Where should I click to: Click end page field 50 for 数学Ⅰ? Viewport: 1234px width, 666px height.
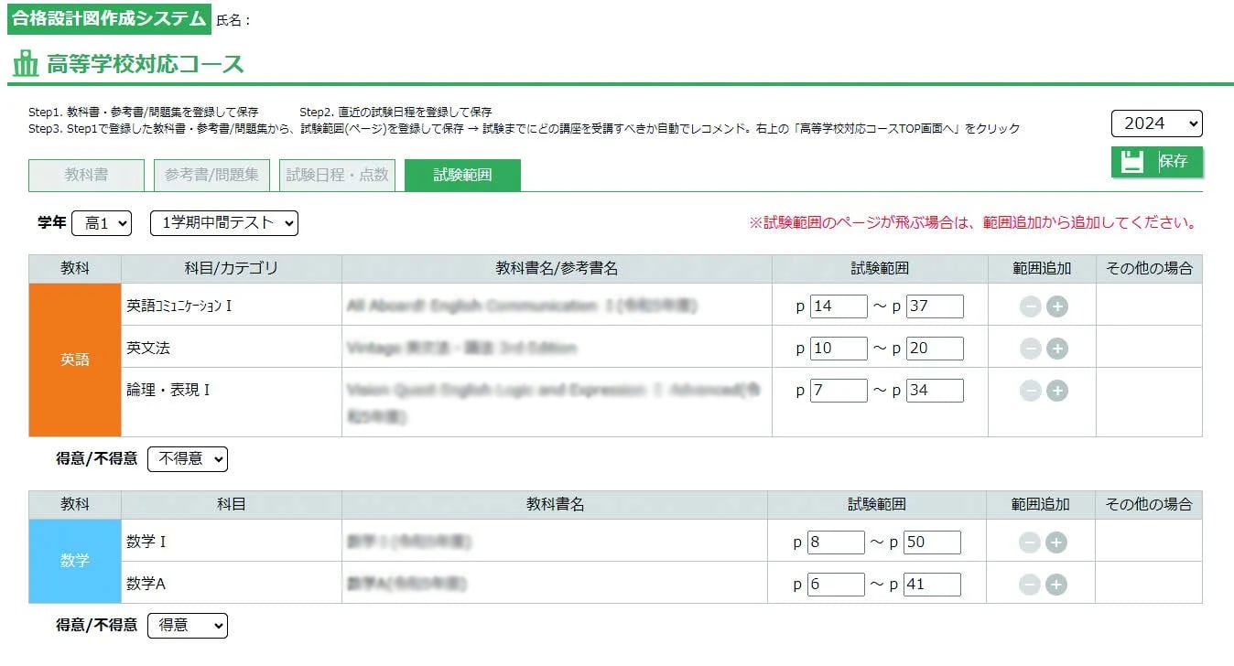click(932, 542)
